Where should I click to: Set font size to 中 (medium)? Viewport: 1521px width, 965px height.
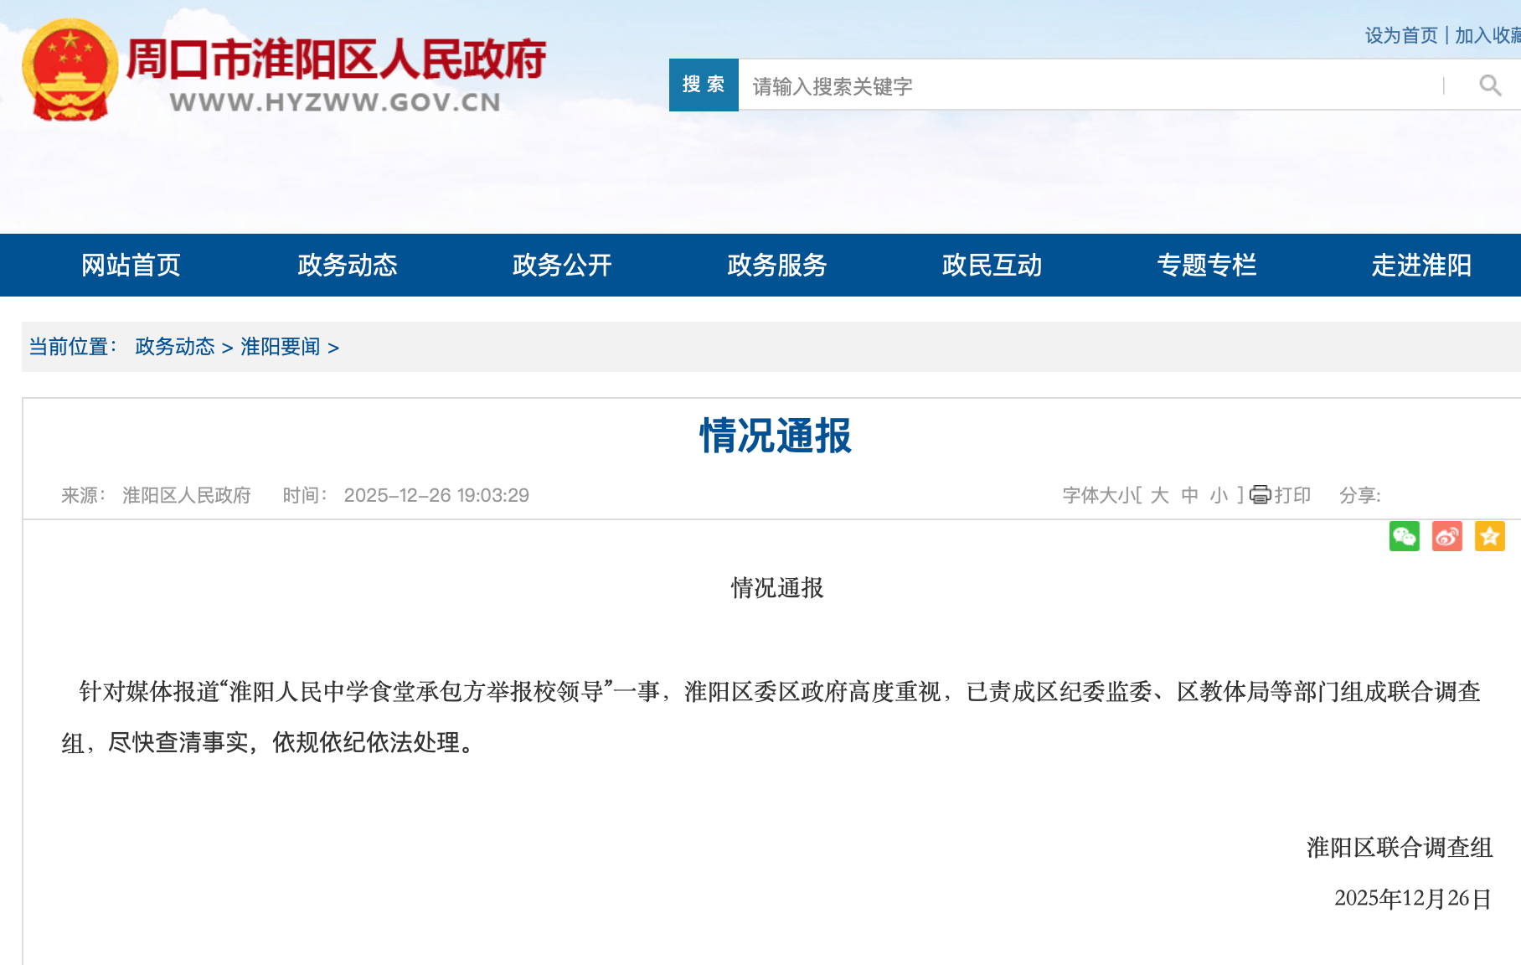click(1189, 495)
